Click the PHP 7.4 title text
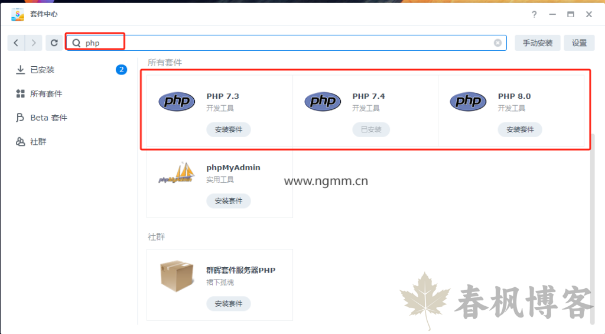The width and height of the screenshot is (605, 334). pyautogui.click(x=369, y=96)
